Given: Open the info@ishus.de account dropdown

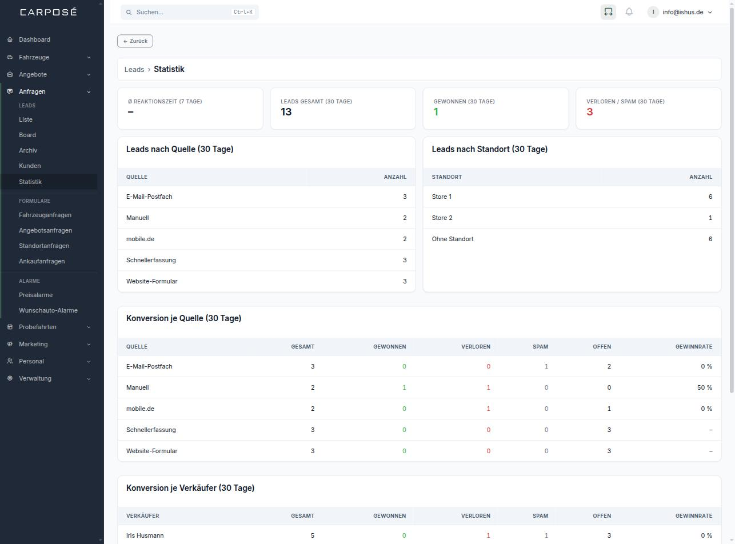Looking at the screenshot, I should coord(680,12).
